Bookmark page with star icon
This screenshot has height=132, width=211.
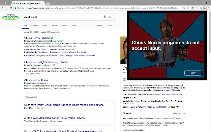click(x=188, y=8)
